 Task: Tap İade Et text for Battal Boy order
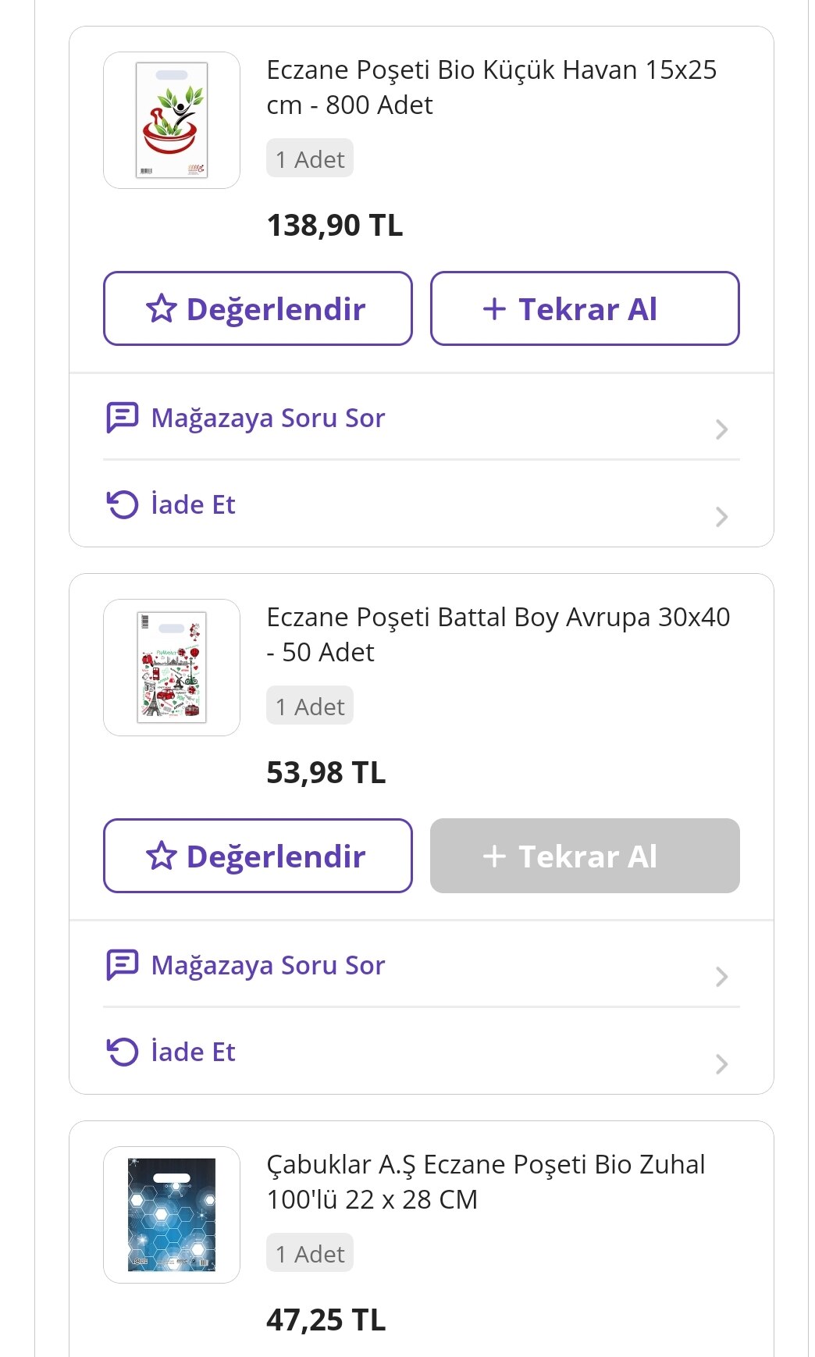click(x=193, y=1052)
